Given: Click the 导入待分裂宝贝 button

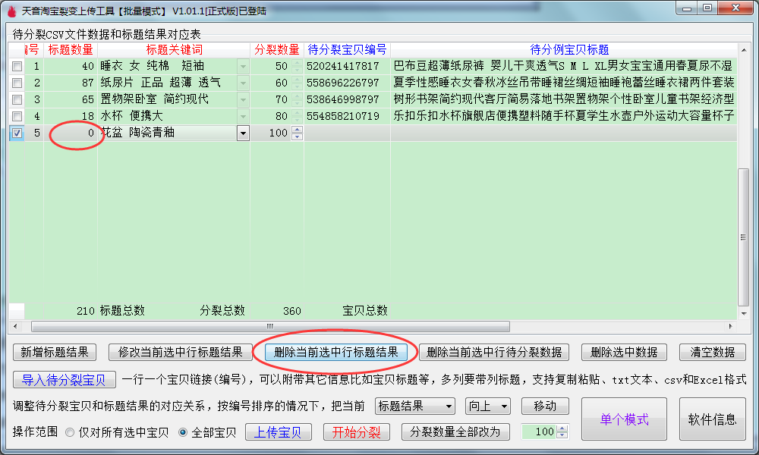Looking at the screenshot, I should click(64, 380).
